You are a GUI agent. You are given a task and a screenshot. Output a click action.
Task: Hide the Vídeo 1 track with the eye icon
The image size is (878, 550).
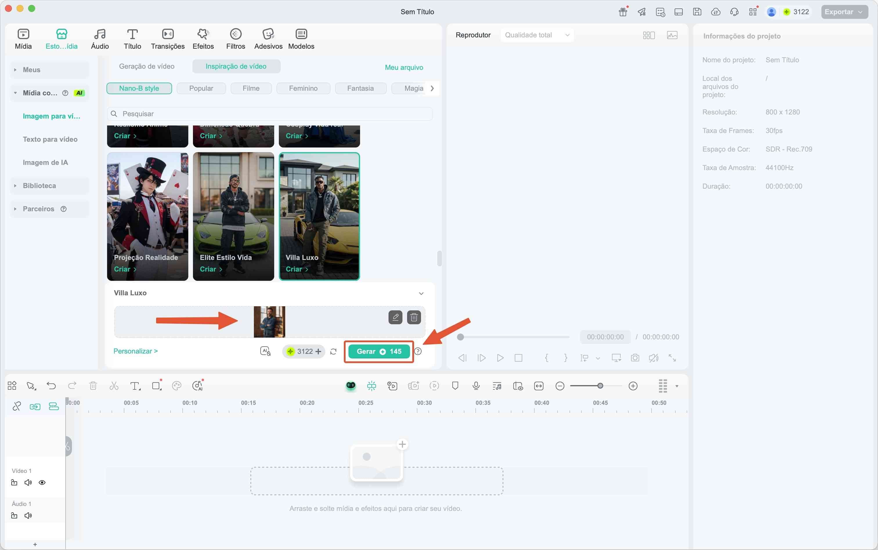coord(42,482)
